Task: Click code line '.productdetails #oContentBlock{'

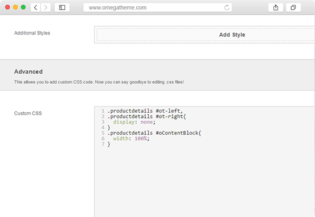Action: tap(154, 133)
